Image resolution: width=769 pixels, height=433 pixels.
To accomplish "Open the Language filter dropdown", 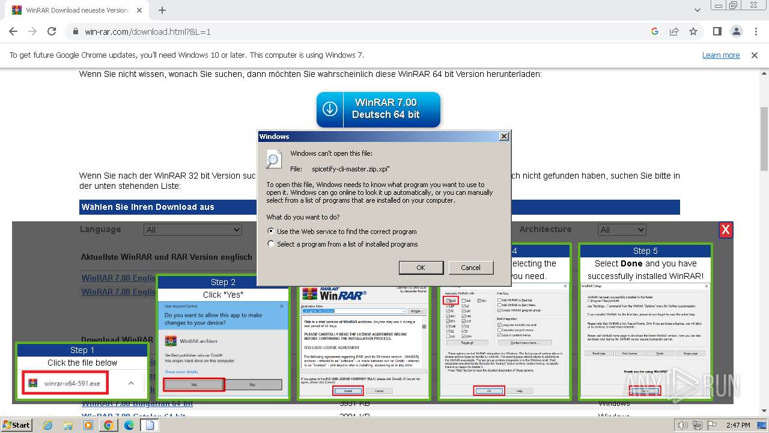I will [x=192, y=230].
